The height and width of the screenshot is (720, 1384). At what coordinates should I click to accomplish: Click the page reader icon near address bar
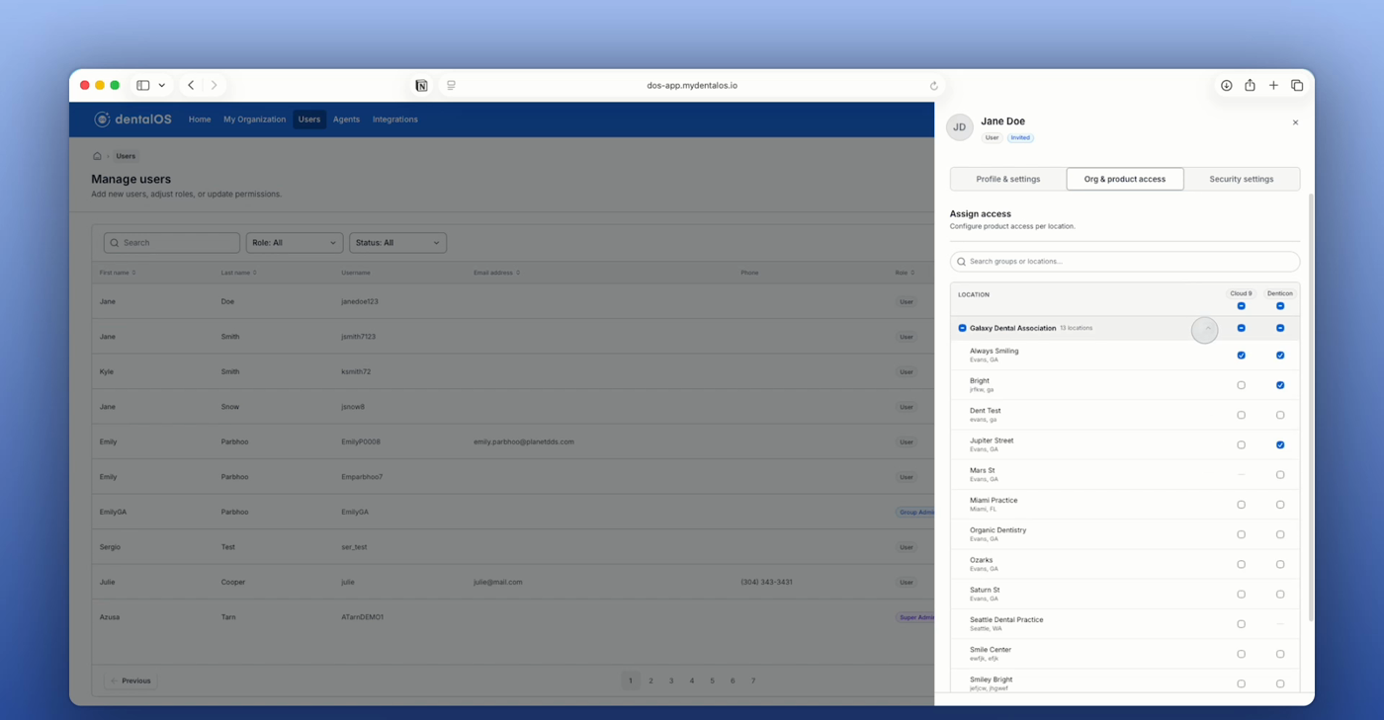451,86
